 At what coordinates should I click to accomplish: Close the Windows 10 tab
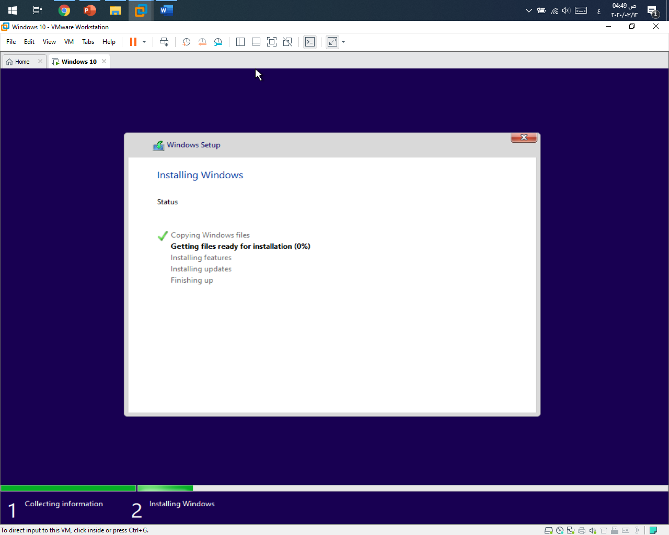point(104,61)
